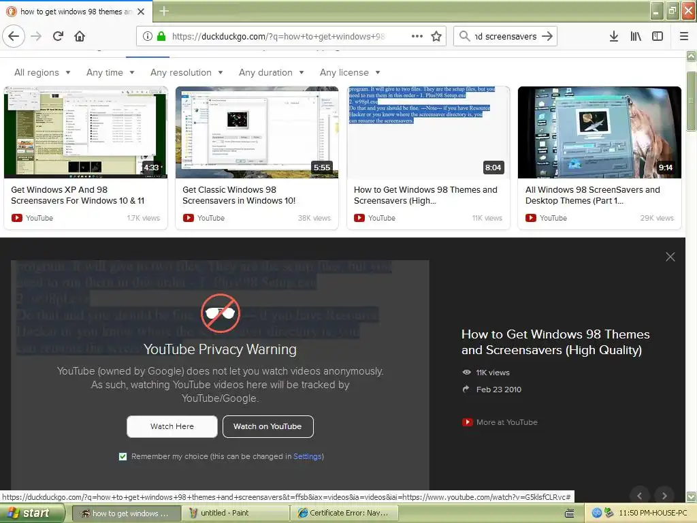This screenshot has height=523, width=697.
Task: Open the library bookshelf icon
Action: point(636,36)
